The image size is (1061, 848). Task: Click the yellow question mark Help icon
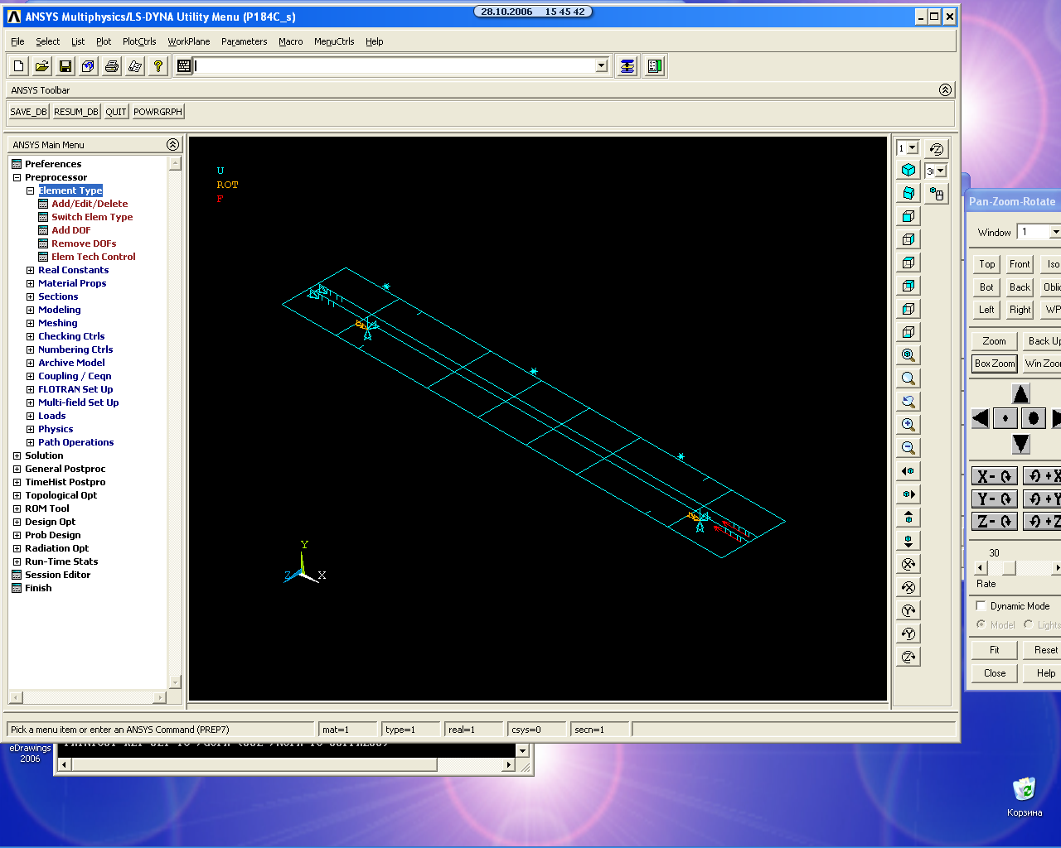[x=158, y=66]
